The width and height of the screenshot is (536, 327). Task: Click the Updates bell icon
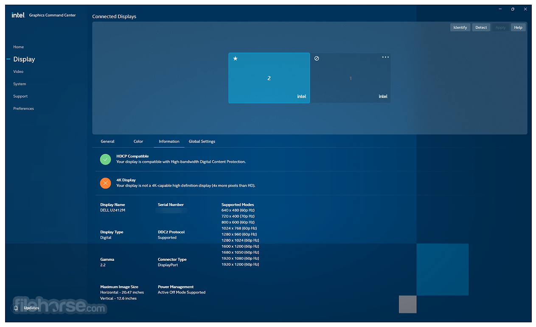pyautogui.click(x=16, y=308)
